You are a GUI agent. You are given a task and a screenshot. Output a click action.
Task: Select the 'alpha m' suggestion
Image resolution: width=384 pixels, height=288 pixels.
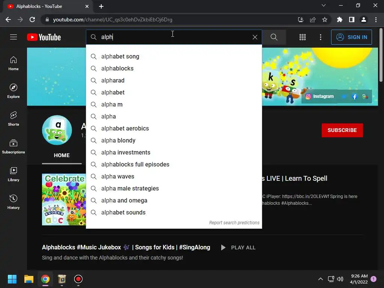pyautogui.click(x=174, y=104)
